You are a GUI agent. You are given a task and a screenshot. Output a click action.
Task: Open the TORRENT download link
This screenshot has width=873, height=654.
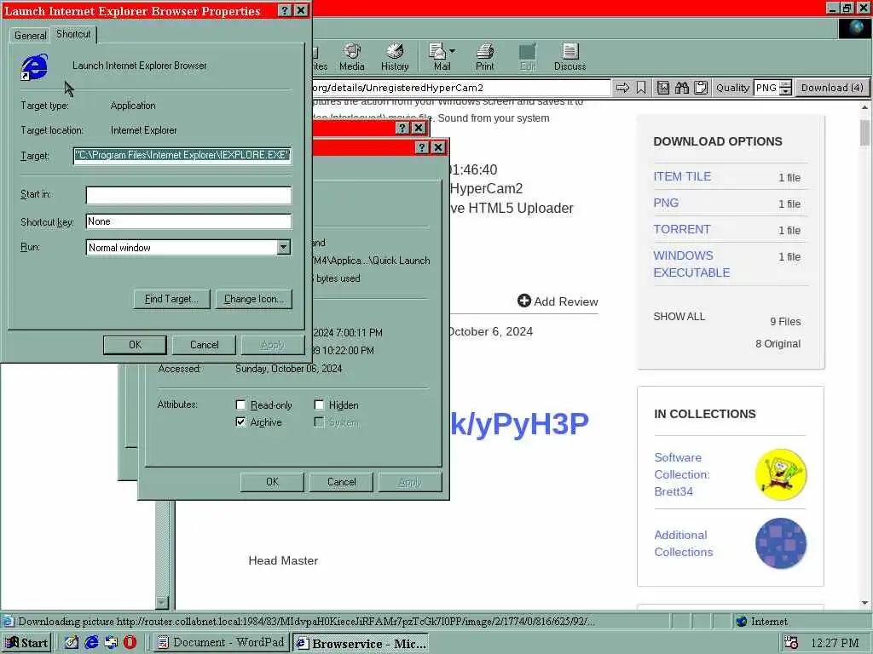click(682, 229)
